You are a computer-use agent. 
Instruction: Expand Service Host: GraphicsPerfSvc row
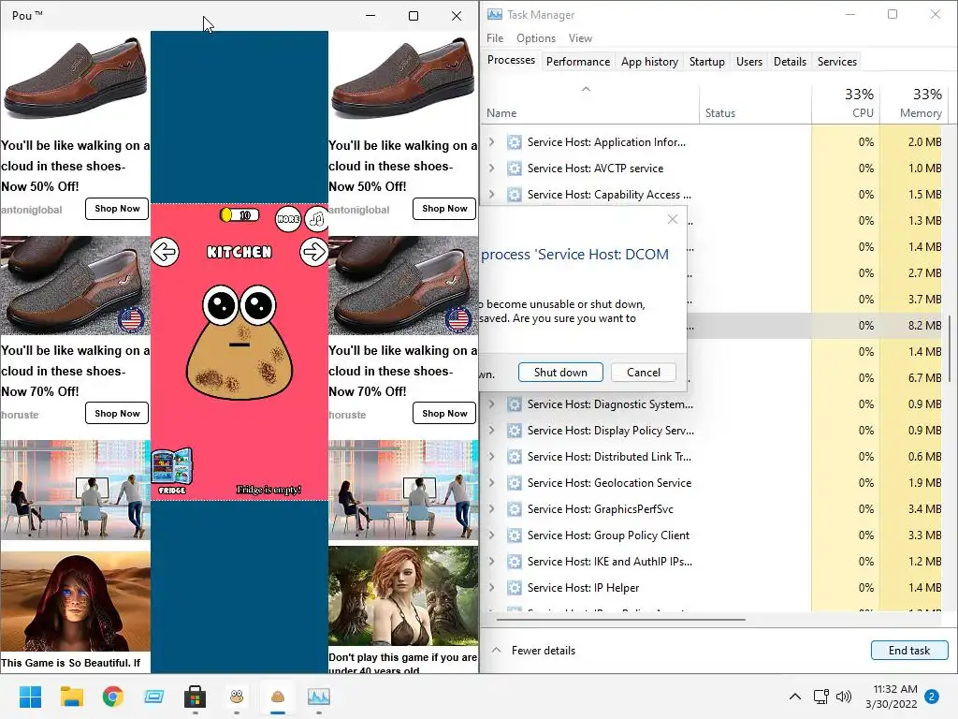[492, 509]
